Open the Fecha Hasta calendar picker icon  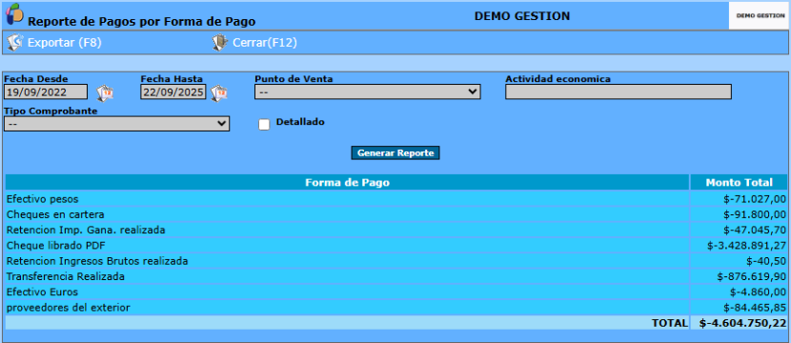(x=219, y=92)
